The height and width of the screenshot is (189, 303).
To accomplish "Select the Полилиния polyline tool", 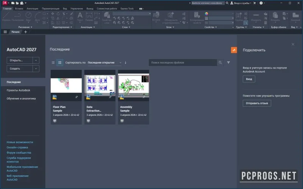I will pyautogui.click(x=17, y=16).
